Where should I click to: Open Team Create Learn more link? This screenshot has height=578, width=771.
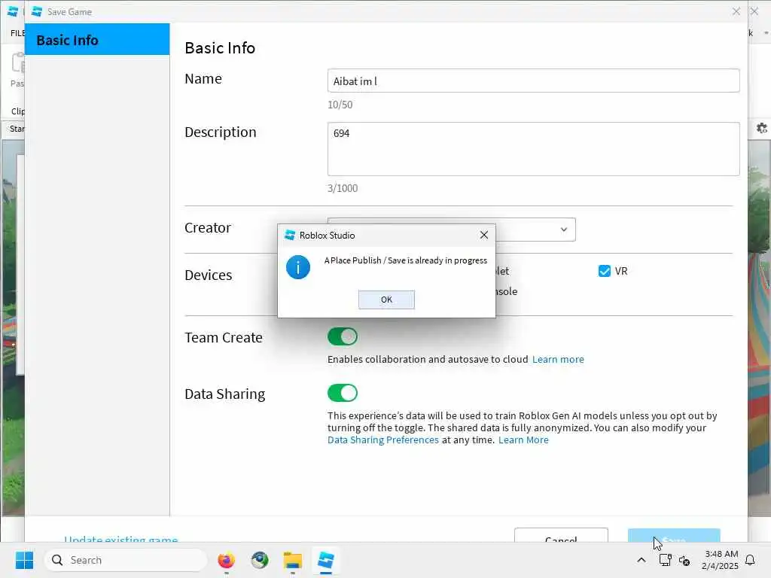click(558, 359)
